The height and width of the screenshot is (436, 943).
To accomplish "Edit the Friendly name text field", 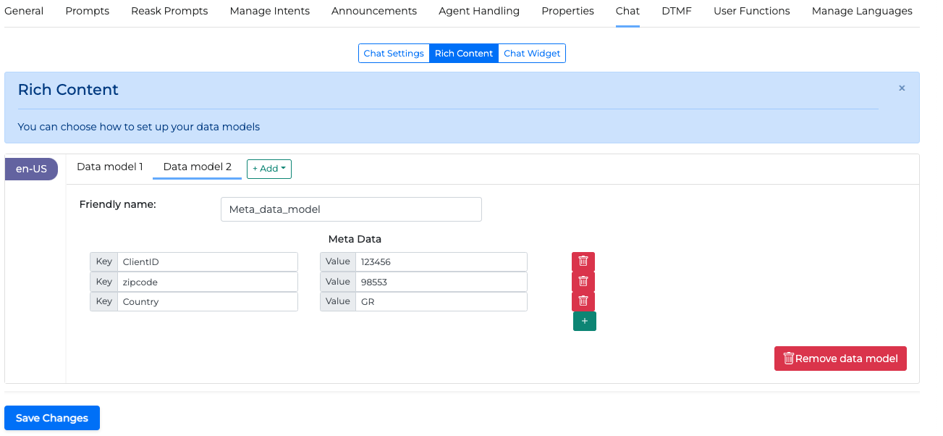I will coord(351,209).
